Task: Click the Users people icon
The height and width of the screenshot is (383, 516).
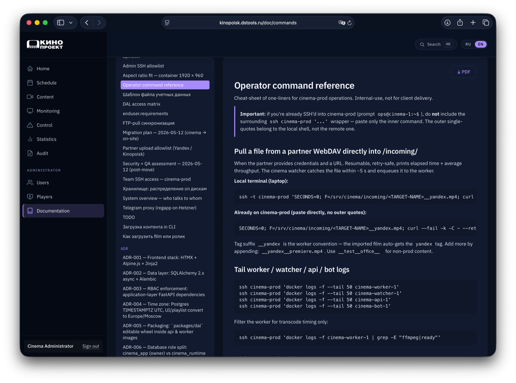Action: click(x=30, y=182)
